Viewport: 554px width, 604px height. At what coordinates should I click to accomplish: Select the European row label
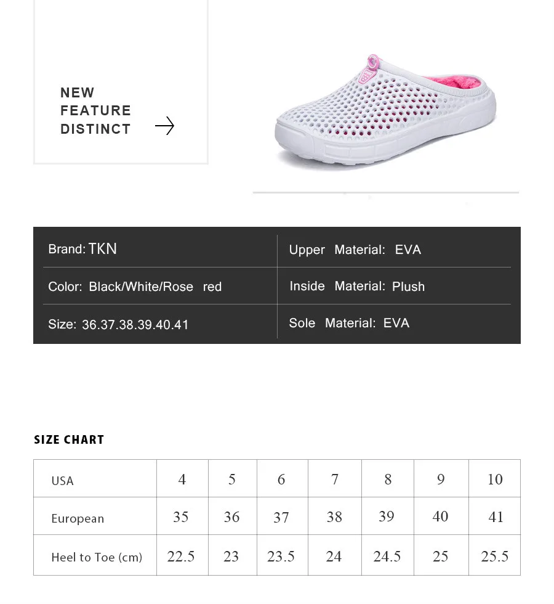pos(78,518)
